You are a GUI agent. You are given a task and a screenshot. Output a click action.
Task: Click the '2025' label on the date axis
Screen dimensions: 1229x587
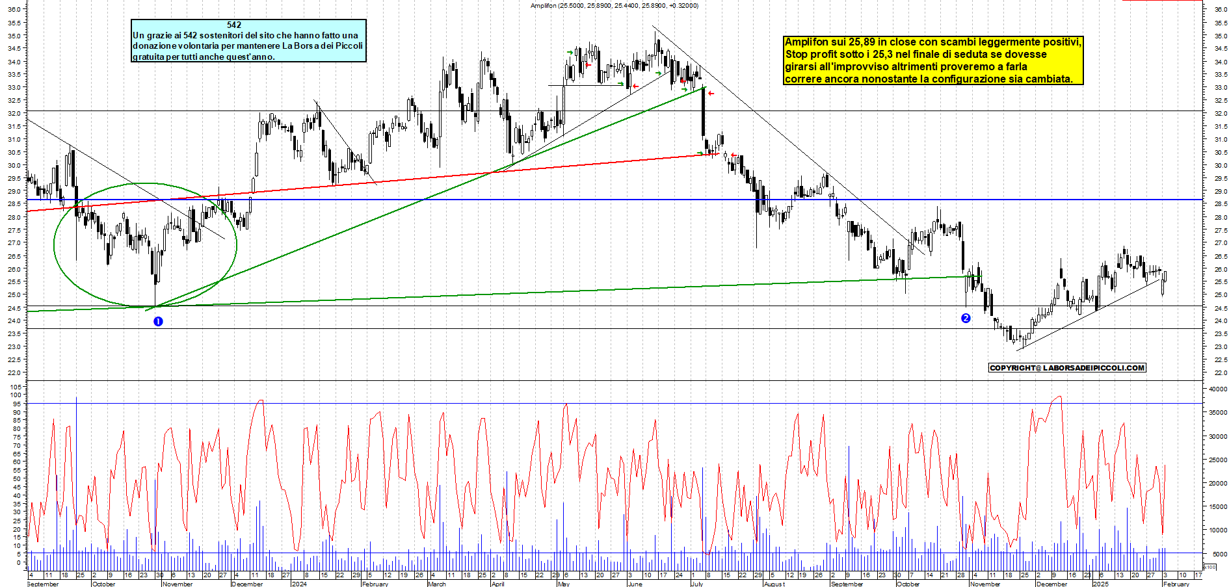pyautogui.click(x=1101, y=584)
